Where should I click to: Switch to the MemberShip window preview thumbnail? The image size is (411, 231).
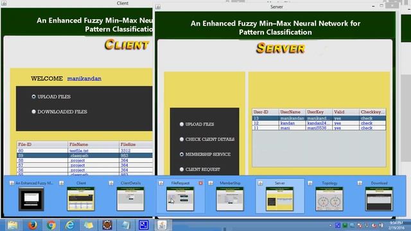[x=230, y=199]
